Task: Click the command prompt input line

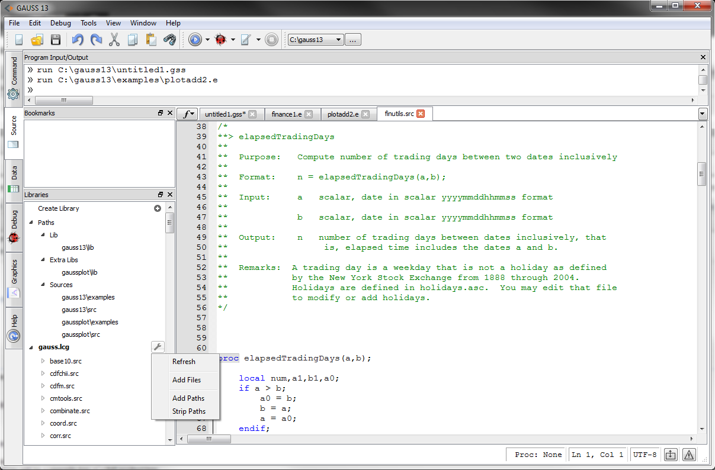Action: [x=361, y=90]
